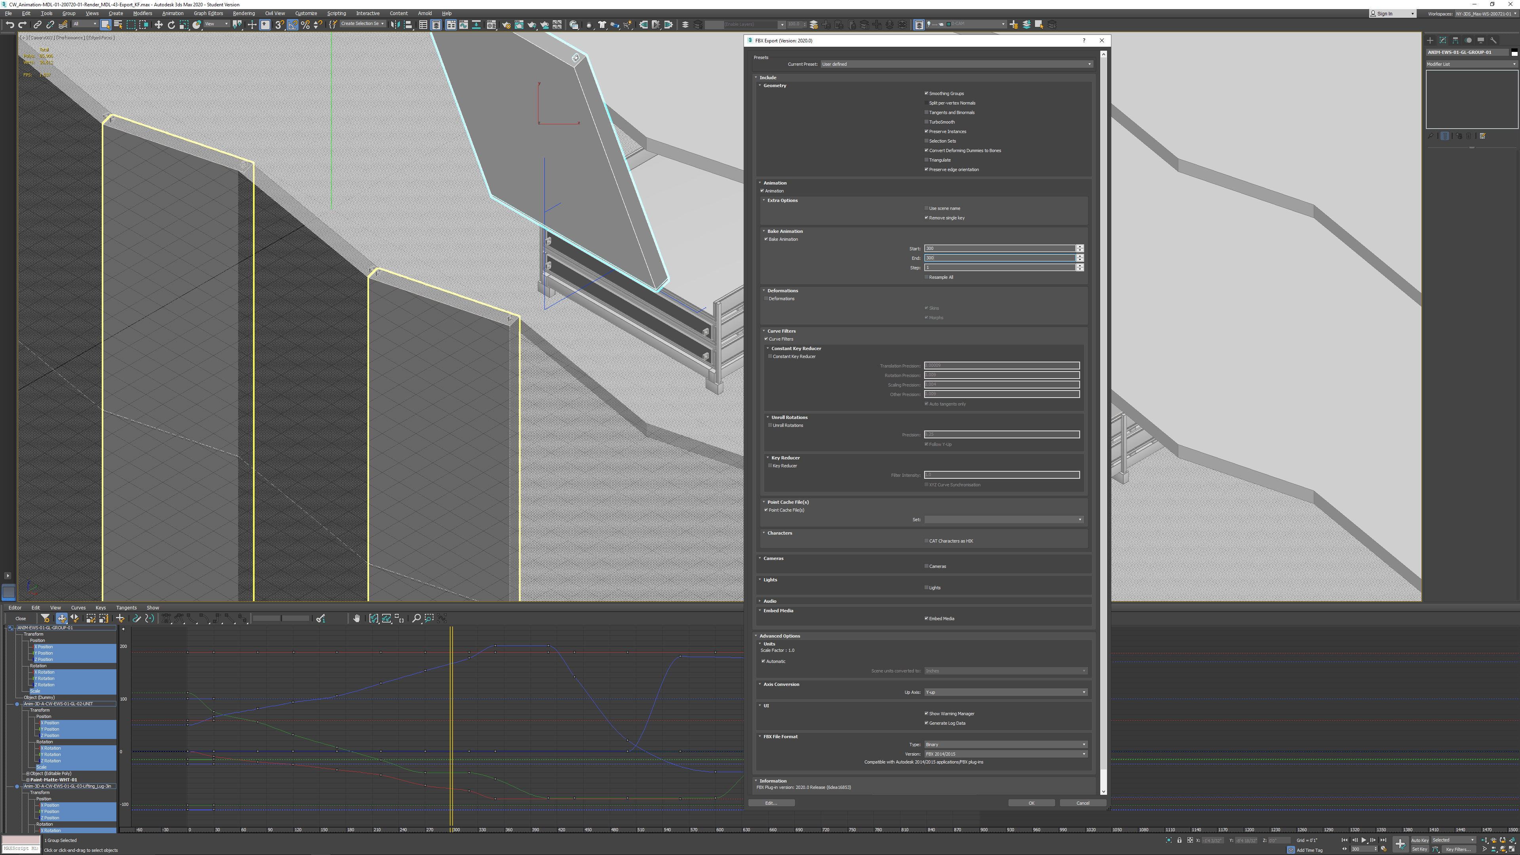Toggle the Angle Snap icon
The width and height of the screenshot is (1520, 855).
293,25
